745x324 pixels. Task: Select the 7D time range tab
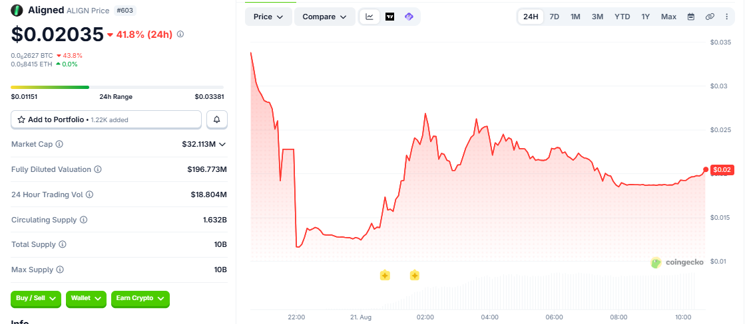point(554,17)
